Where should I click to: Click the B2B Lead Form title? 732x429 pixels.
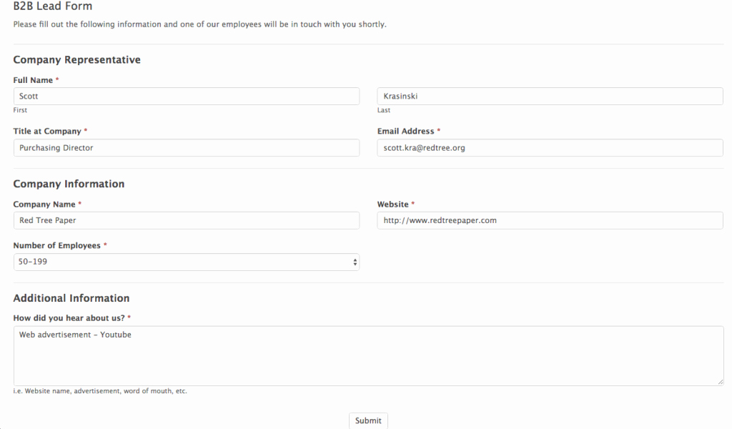53,6
